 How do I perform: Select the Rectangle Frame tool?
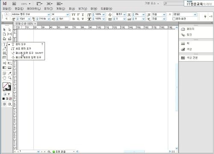pyautogui.click(x=4, y=53)
